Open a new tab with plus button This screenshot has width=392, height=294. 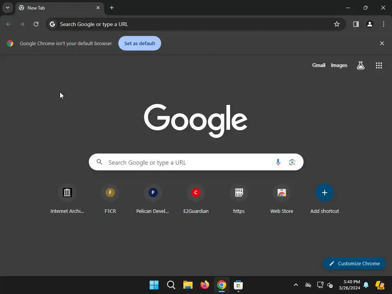[112, 8]
